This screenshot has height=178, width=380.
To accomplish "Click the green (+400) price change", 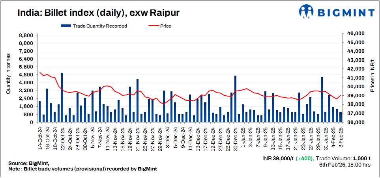I will click(x=305, y=158).
